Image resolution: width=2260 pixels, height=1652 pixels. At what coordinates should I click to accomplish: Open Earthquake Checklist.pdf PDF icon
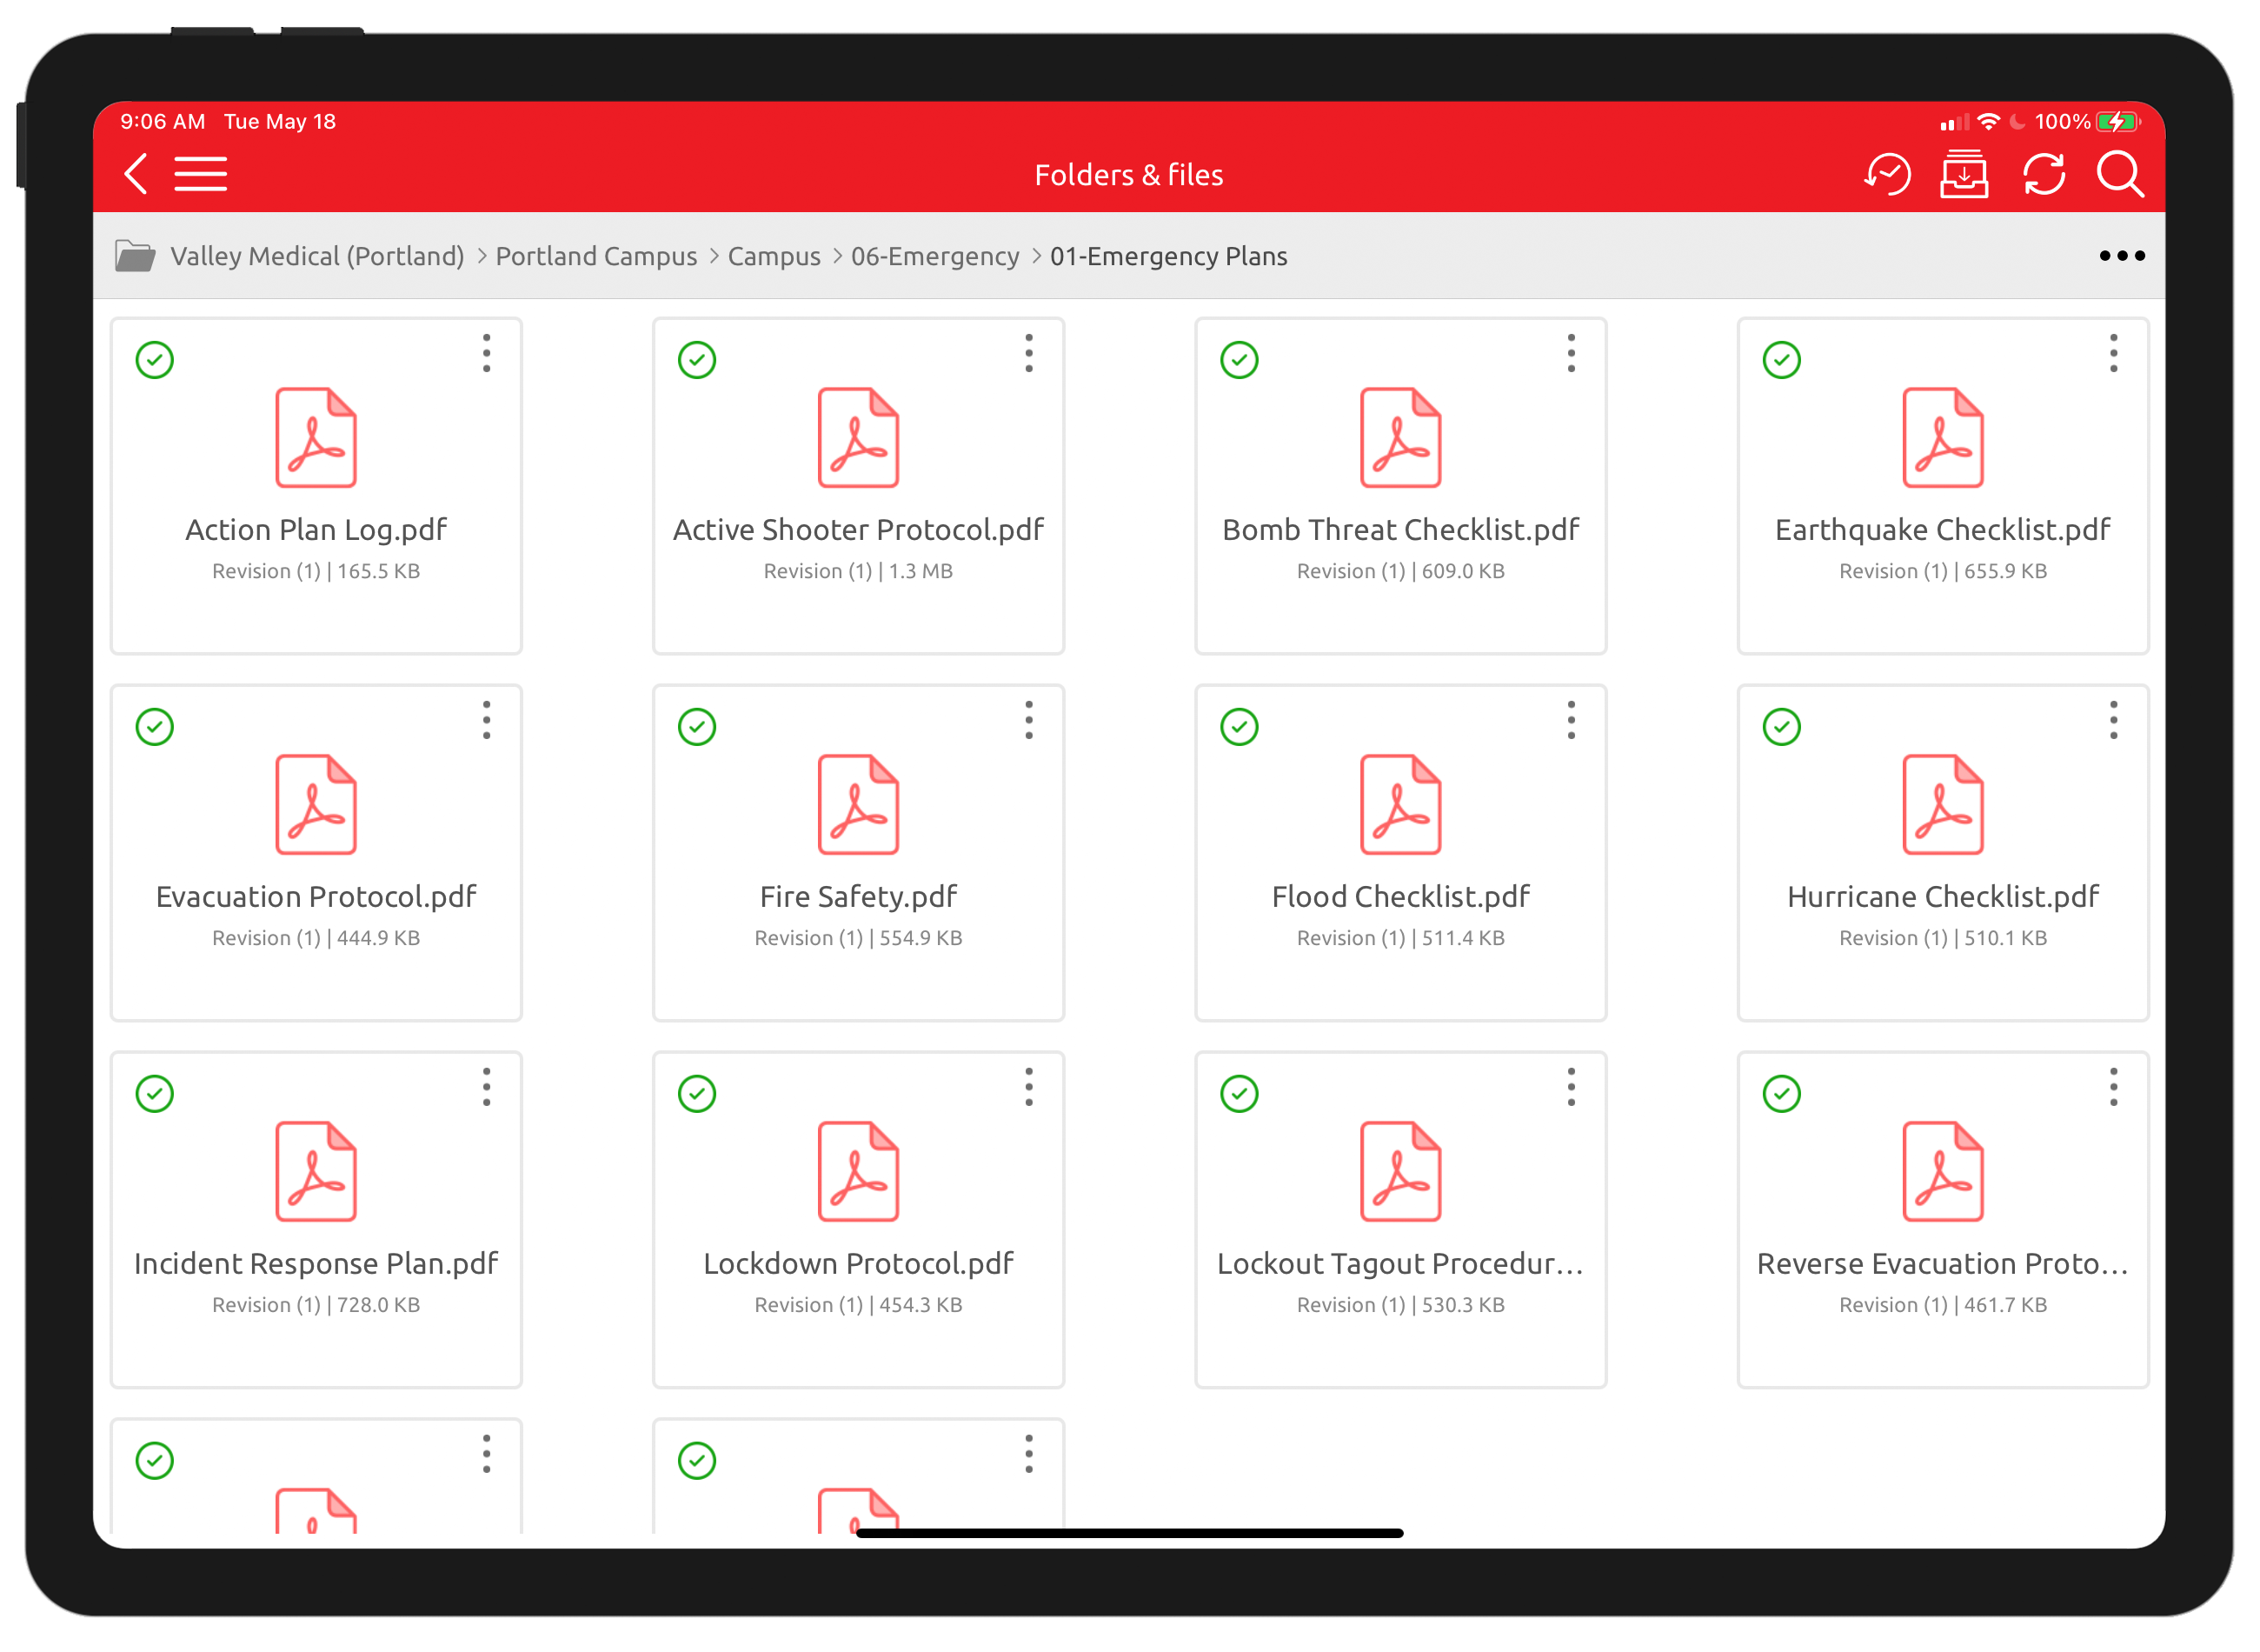click(x=1943, y=438)
